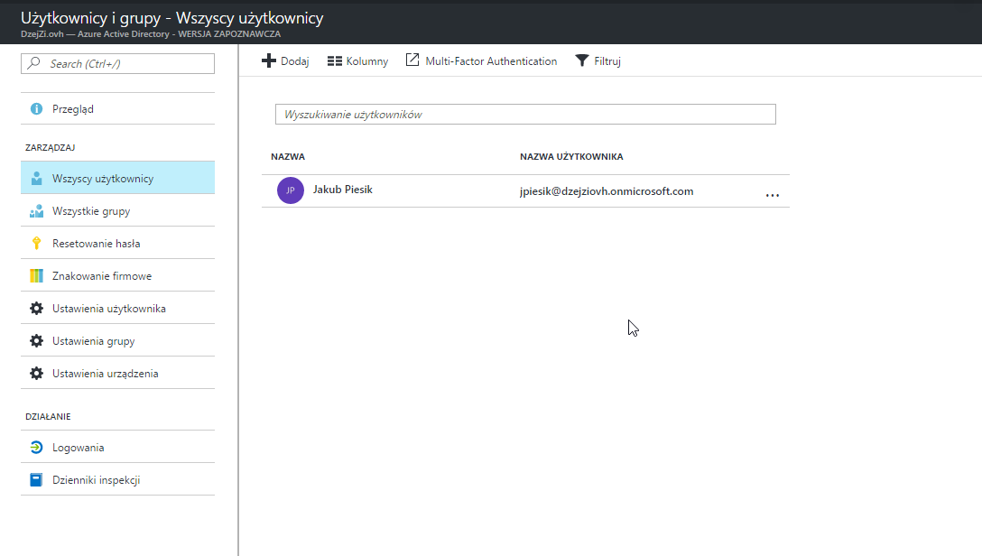Click the Kolumny columns icon
This screenshot has height=556, width=982.
point(334,61)
